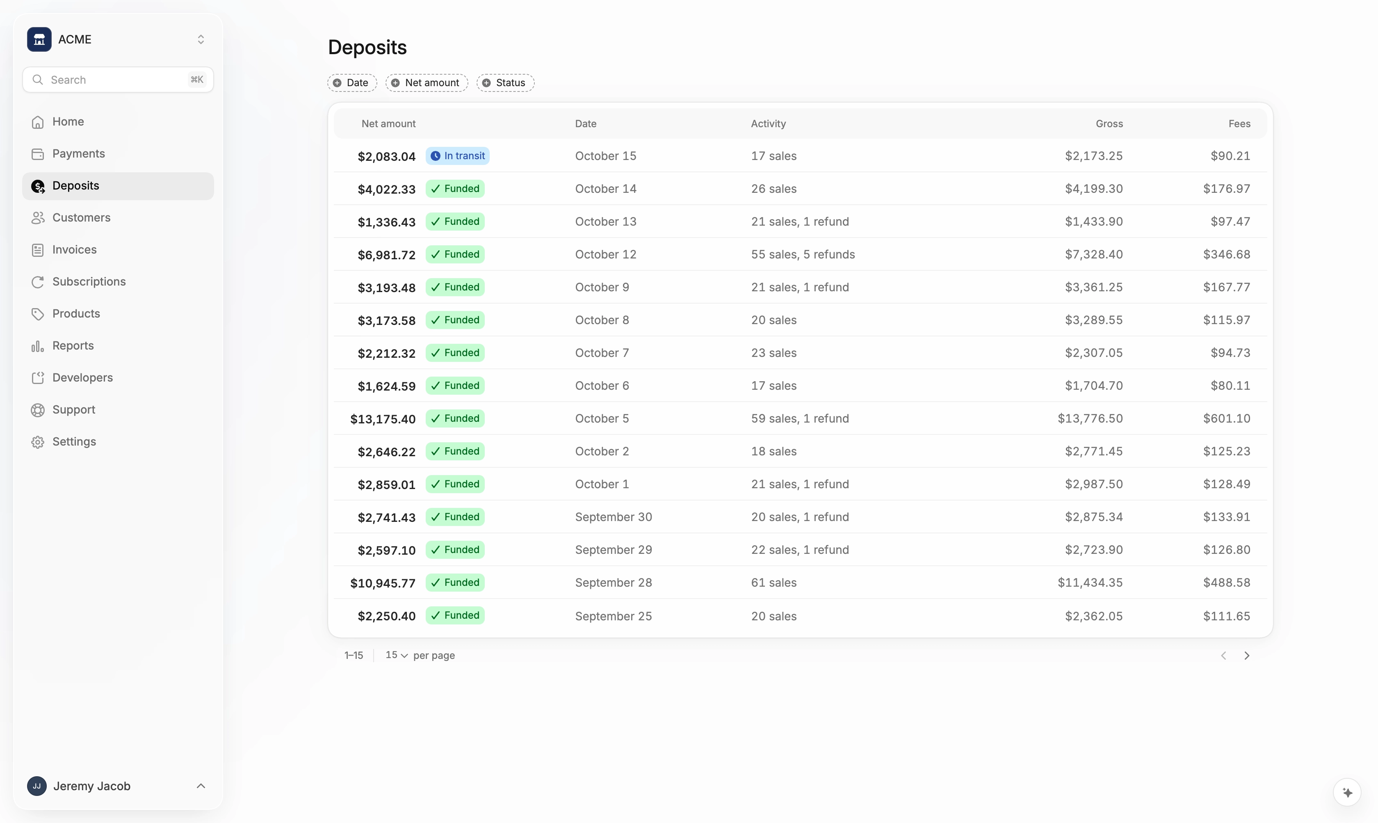This screenshot has width=1378, height=823.
Task: Click the JJ user avatar
Action: pos(37,786)
